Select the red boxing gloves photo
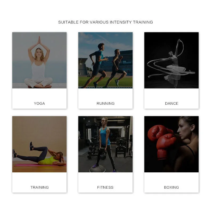213x199 pixels. pyautogui.click(x=171, y=144)
